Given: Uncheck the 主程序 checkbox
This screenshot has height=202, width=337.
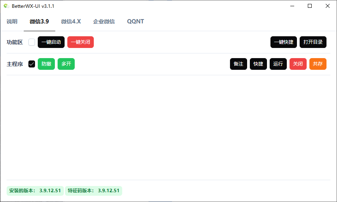Looking at the screenshot, I should coord(32,64).
